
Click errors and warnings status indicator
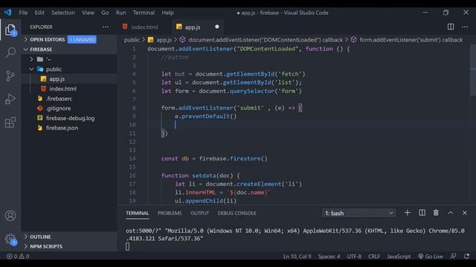click(x=18, y=257)
